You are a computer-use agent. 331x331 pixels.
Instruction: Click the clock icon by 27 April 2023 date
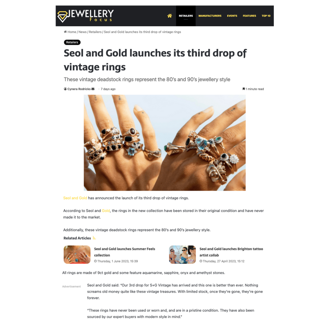click(x=201, y=261)
